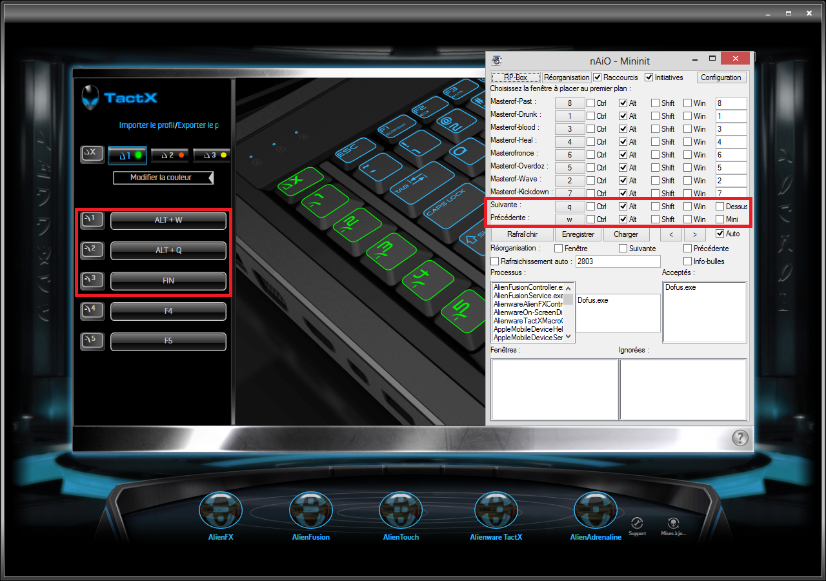This screenshot has height=581, width=826.
Task: Click the macro X key icon
Action: (92, 154)
